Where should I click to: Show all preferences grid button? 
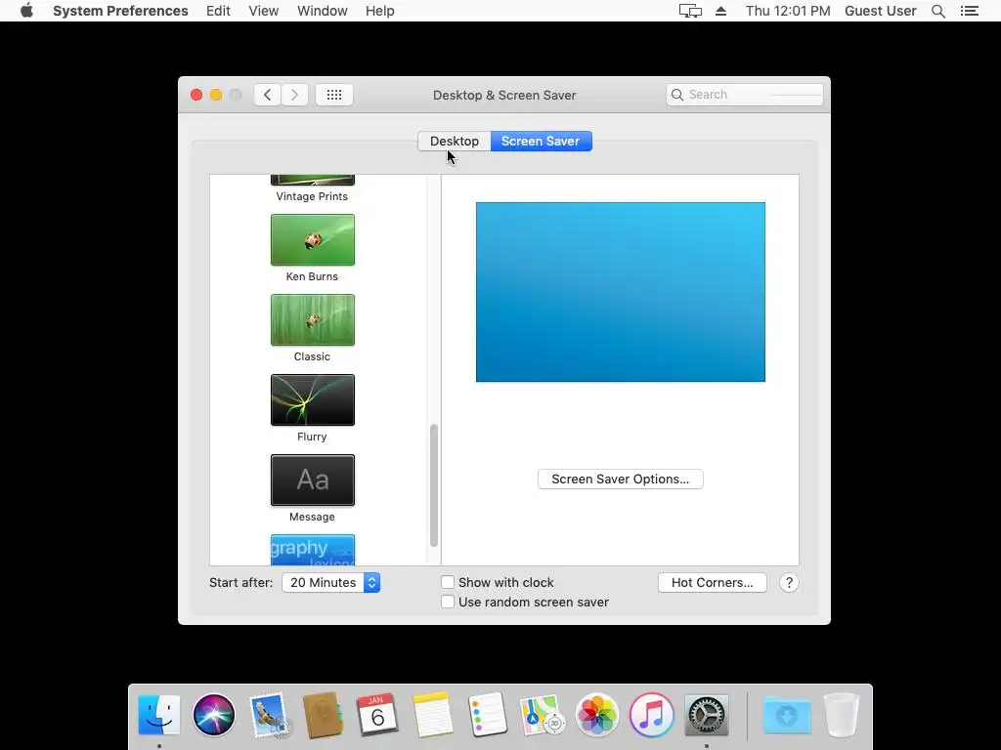tap(334, 95)
